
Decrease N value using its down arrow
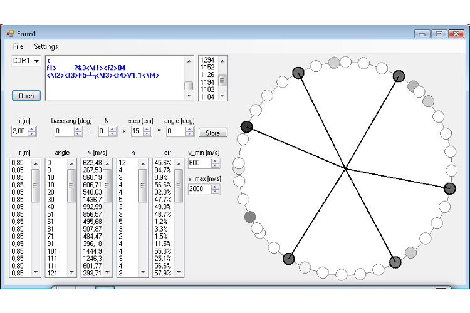[x=112, y=134]
